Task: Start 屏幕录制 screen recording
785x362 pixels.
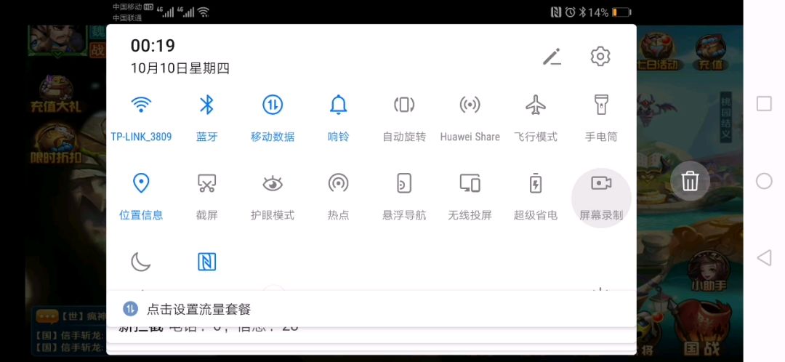Action: pos(601,198)
